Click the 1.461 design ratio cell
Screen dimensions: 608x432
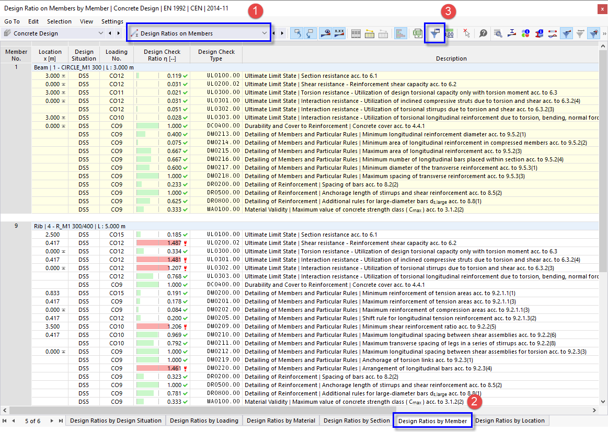point(162,368)
